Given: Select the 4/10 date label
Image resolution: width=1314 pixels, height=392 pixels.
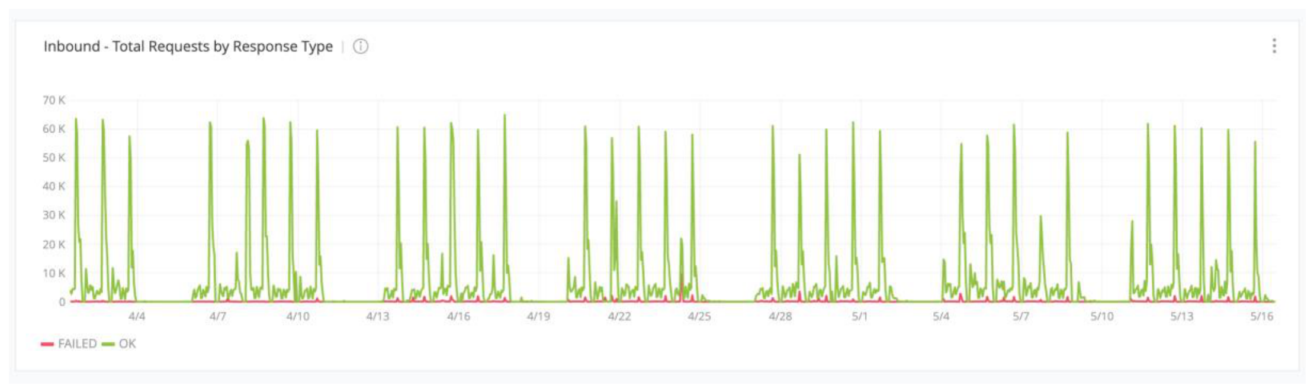Looking at the screenshot, I should click(298, 316).
